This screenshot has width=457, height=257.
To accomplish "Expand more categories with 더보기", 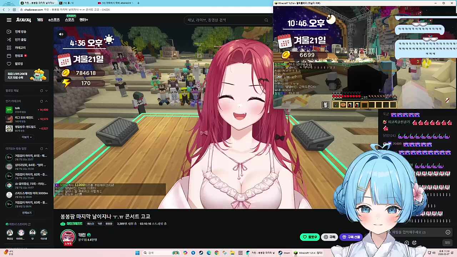I will (x=27, y=137).
